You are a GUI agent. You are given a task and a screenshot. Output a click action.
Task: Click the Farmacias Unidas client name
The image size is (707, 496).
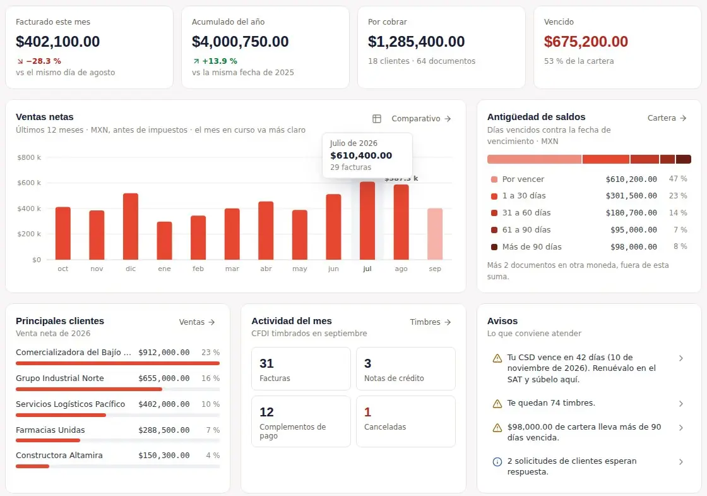[x=50, y=430]
